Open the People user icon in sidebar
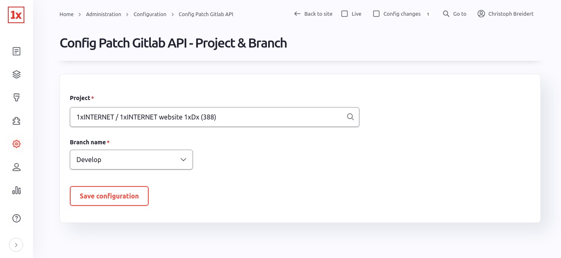Viewport: 561px width, 258px height. point(17,167)
